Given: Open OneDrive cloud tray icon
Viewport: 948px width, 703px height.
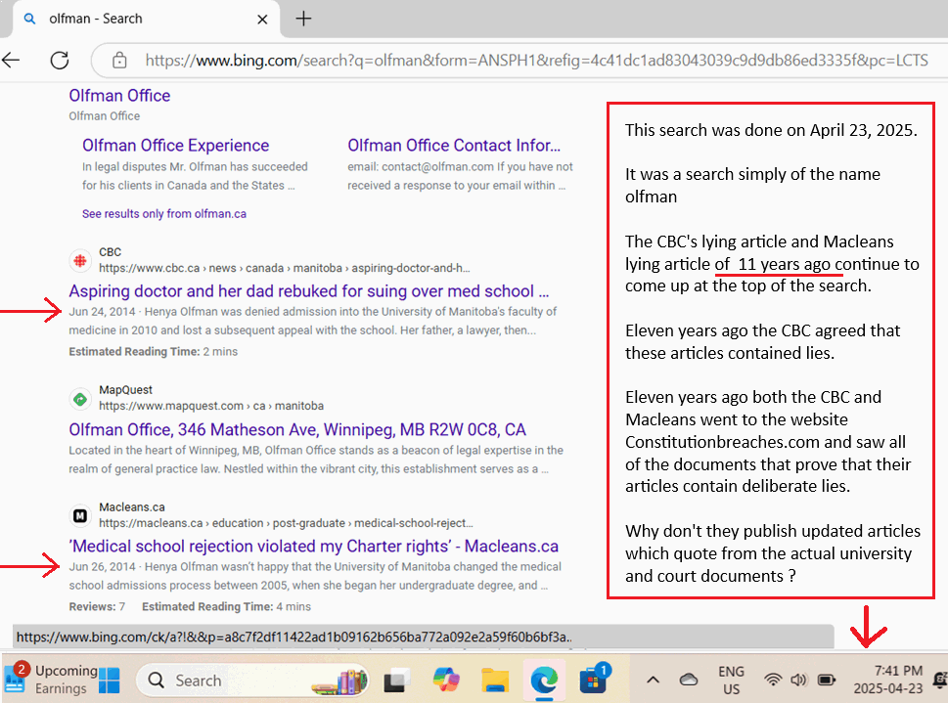Looking at the screenshot, I should (x=689, y=681).
